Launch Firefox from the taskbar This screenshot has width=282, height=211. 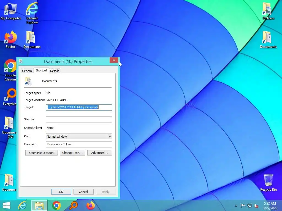(x=90, y=206)
